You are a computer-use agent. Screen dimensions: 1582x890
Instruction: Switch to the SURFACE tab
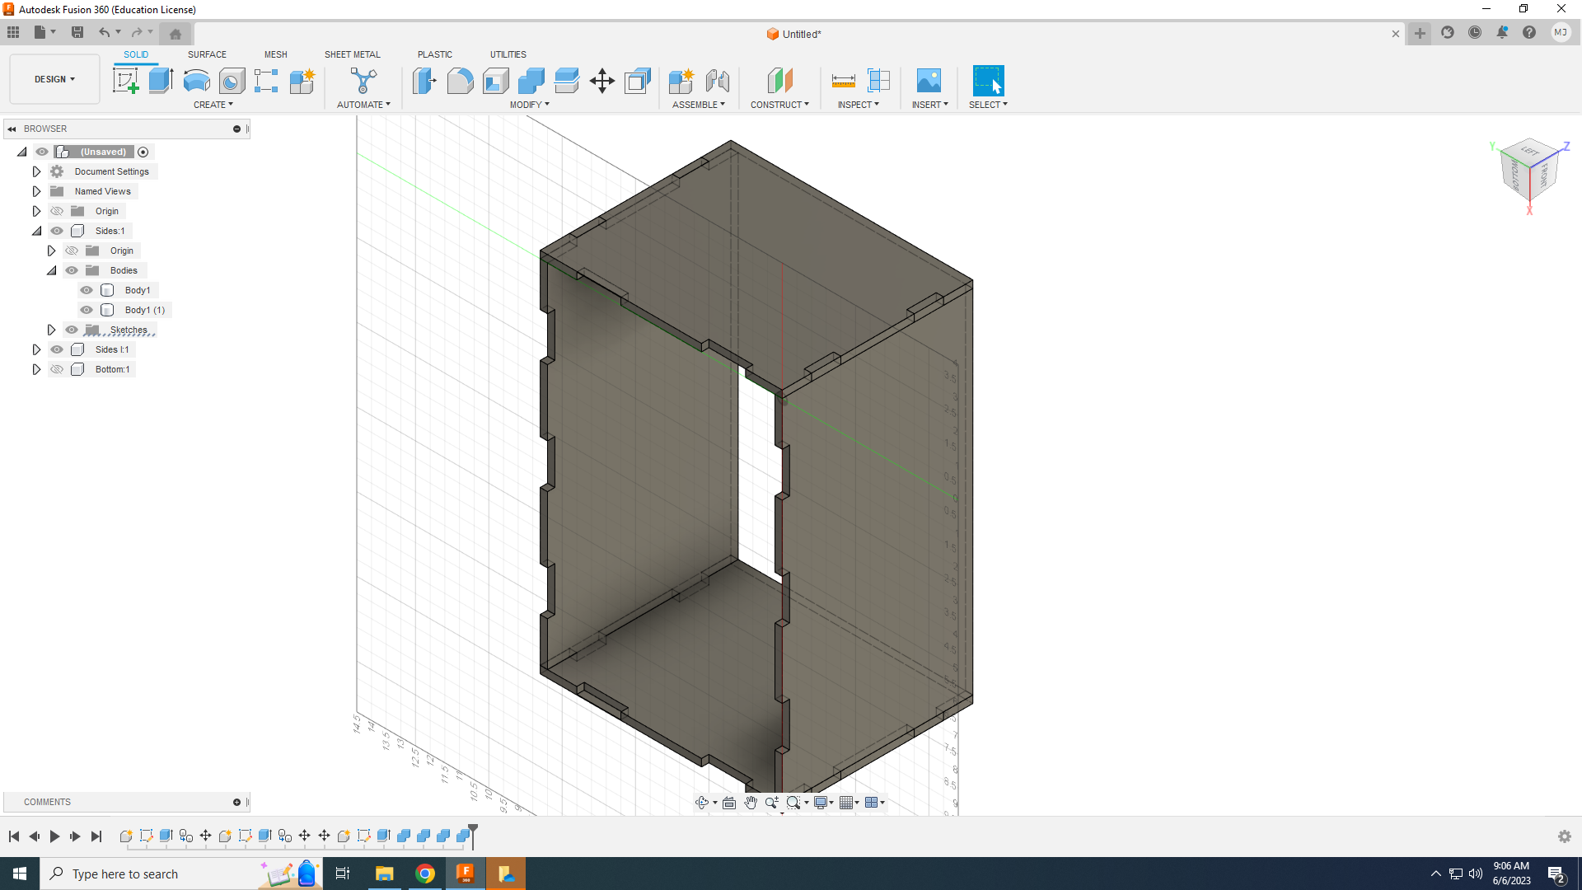(207, 54)
